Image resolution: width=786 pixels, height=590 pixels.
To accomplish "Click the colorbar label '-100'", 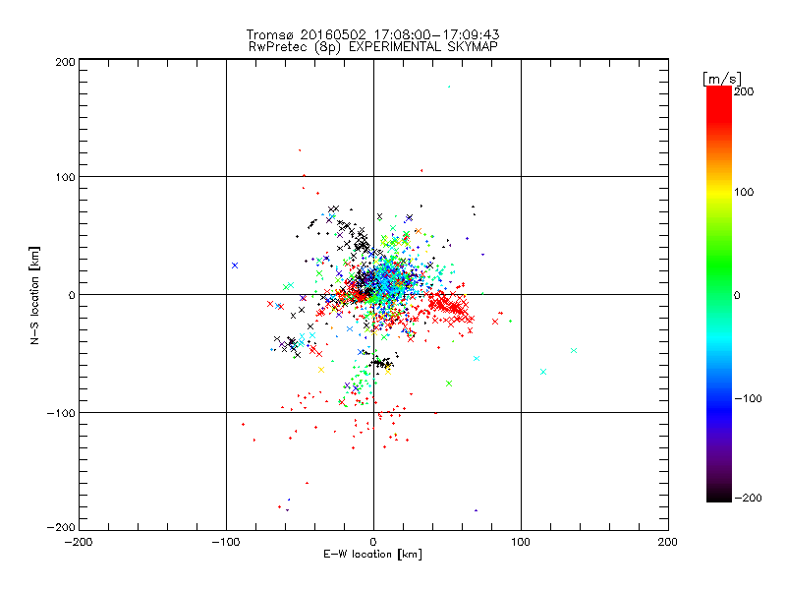I will coord(748,398).
